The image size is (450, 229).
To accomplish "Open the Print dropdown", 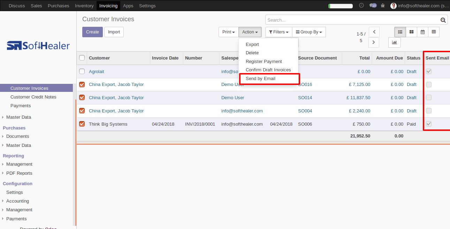I will [x=228, y=32].
